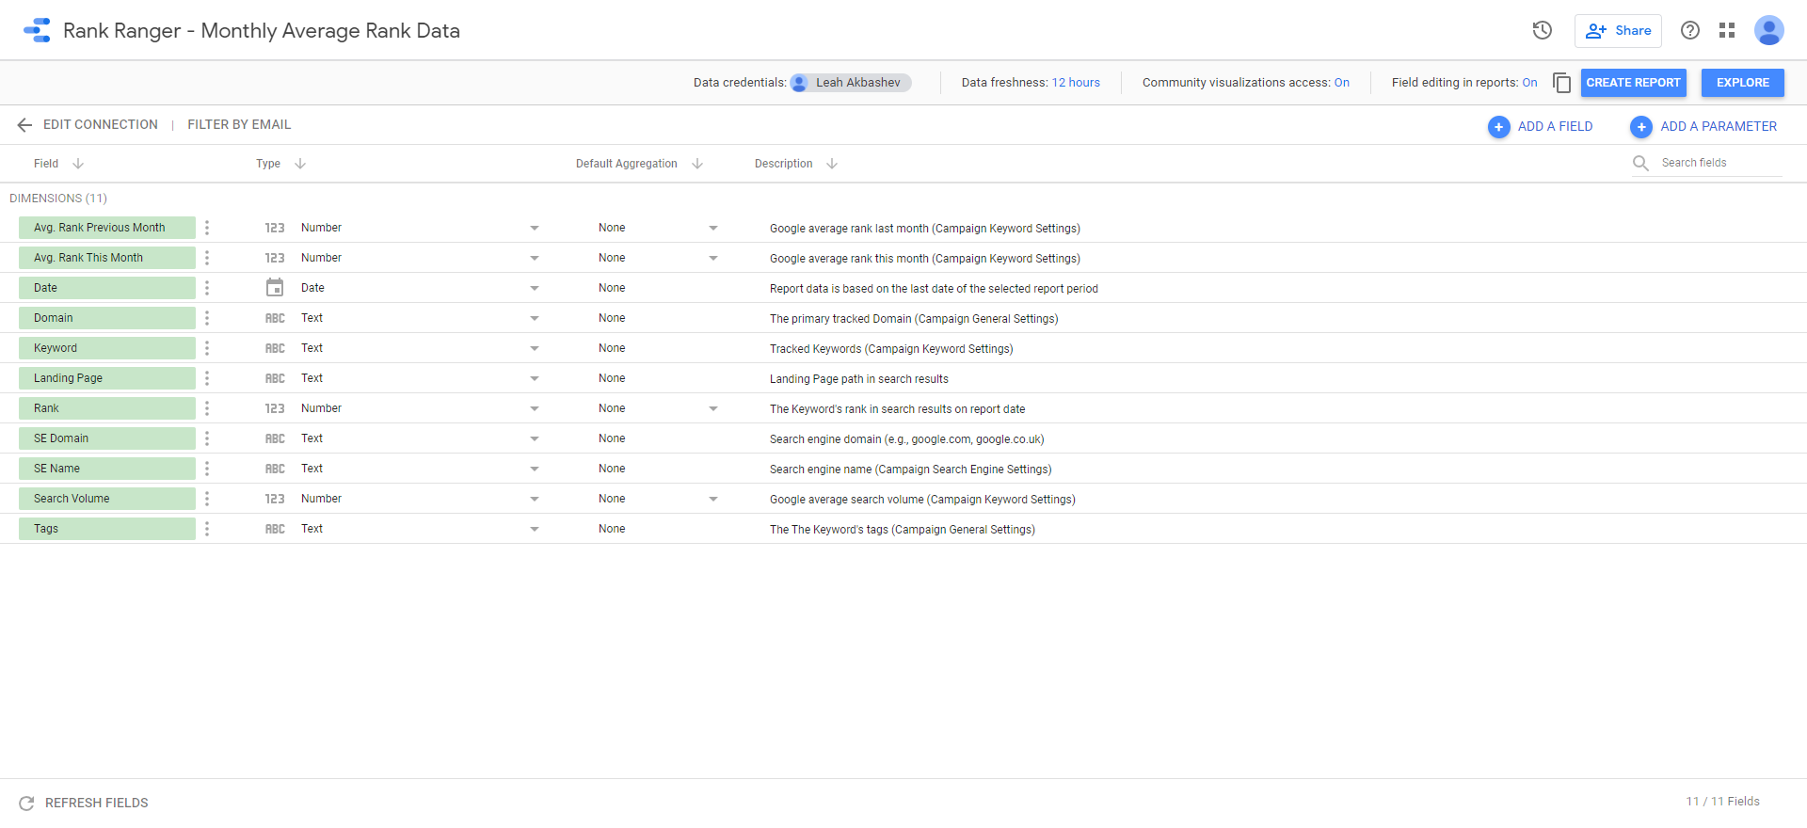Open the help question mark icon

[x=1690, y=30]
